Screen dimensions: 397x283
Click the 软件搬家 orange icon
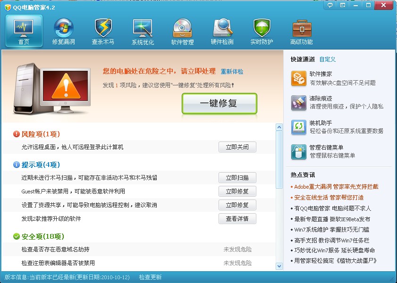click(299, 78)
